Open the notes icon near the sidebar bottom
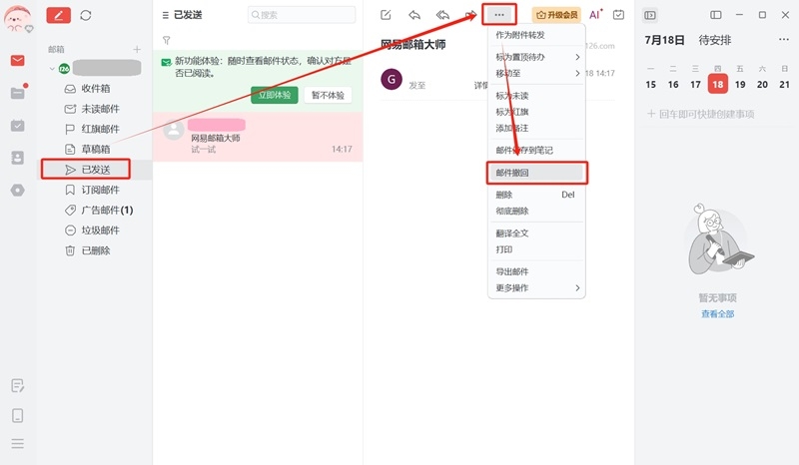This screenshot has height=465, width=799. click(x=17, y=385)
